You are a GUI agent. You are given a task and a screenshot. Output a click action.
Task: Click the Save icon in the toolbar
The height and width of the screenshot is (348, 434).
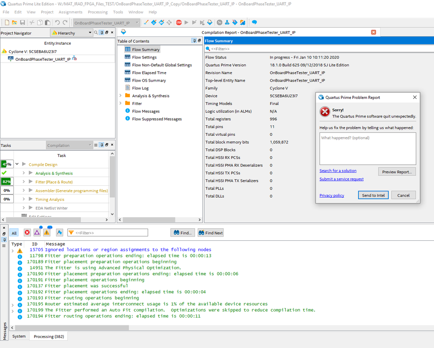point(23,23)
